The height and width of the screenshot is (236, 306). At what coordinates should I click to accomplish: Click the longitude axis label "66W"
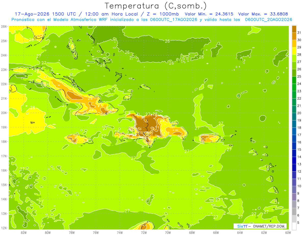[x=216, y=232]
